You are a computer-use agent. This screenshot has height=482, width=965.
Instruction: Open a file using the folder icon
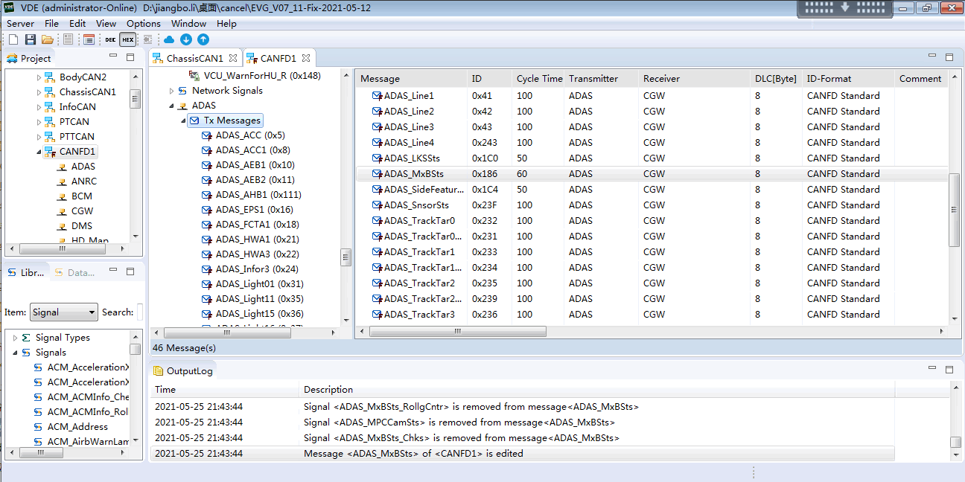[x=48, y=39]
